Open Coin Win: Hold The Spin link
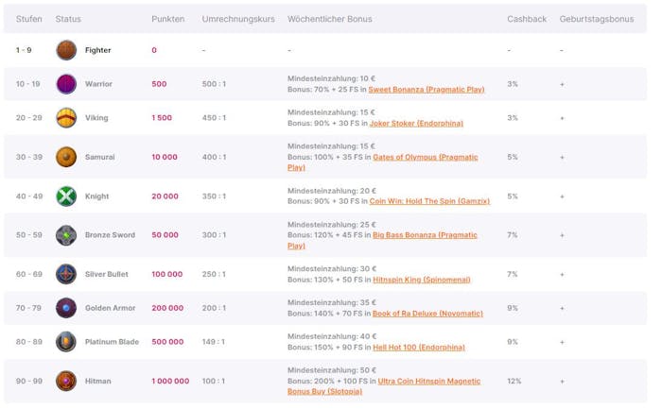This screenshot has width=662, height=409. pyautogui.click(x=428, y=201)
